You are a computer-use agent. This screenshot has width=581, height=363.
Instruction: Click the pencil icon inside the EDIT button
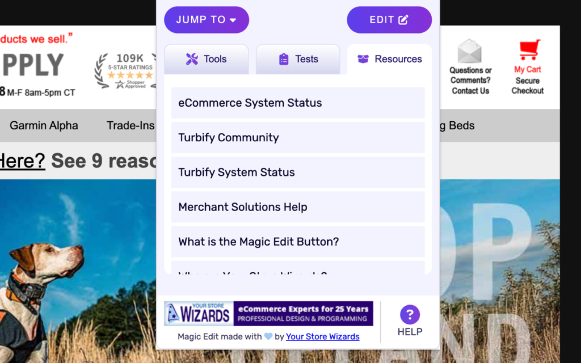403,19
